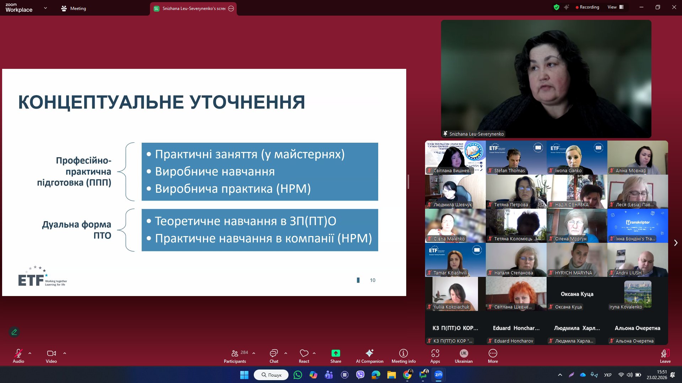Open the Participants panel

click(x=235, y=356)
